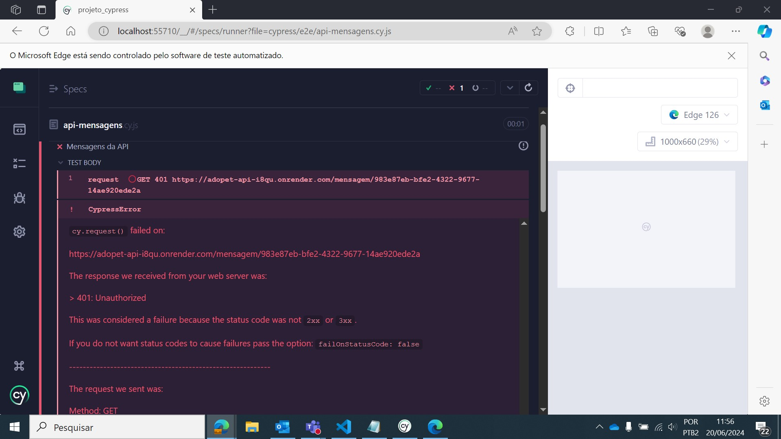
Task: Rerun all tests with the reload icon
Action: 528,88
